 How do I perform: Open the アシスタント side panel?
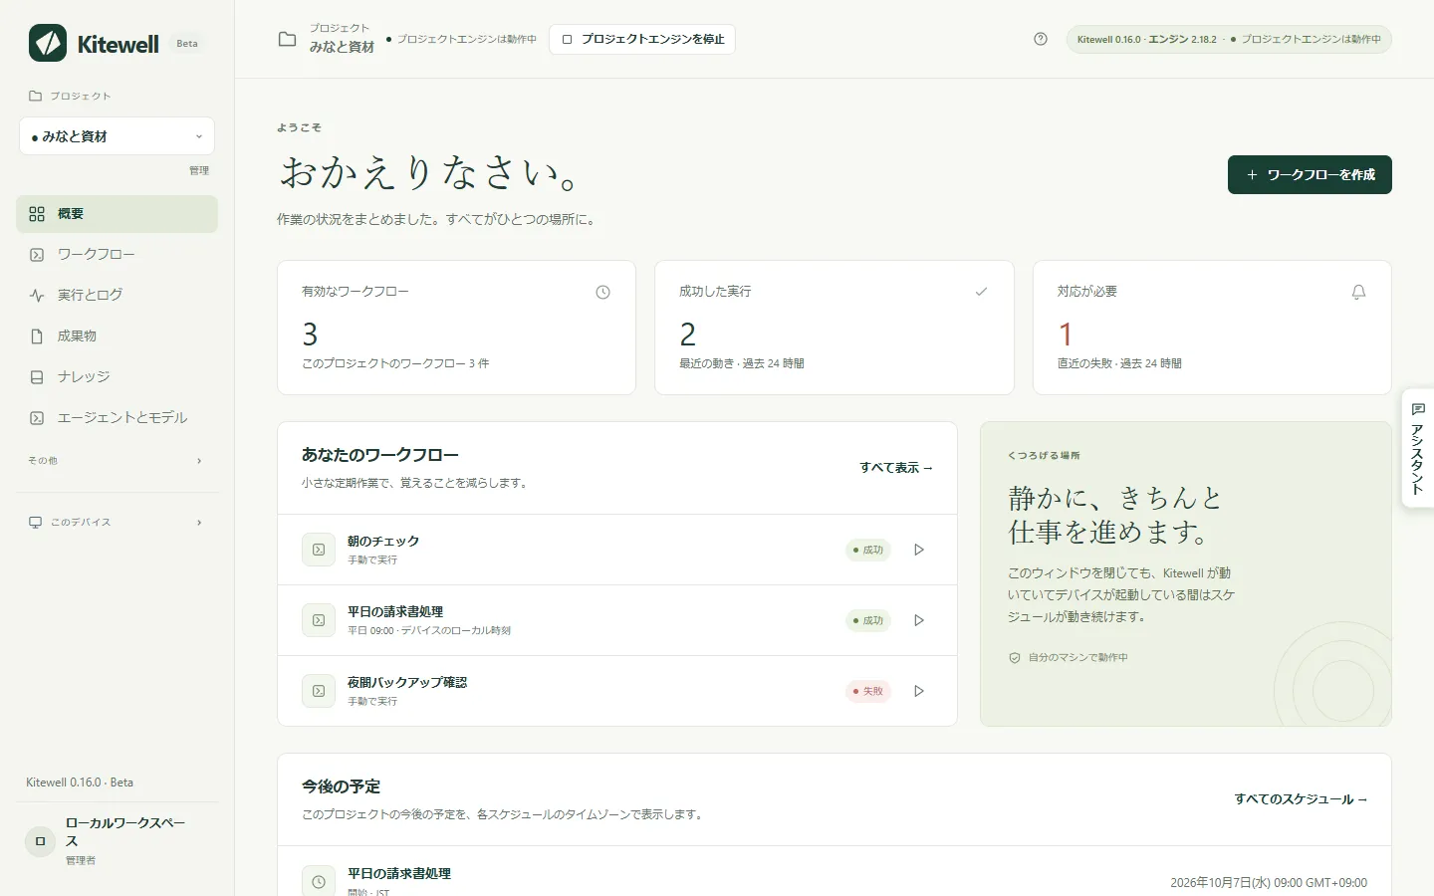pyautogui.click(x=1418, y=448)
